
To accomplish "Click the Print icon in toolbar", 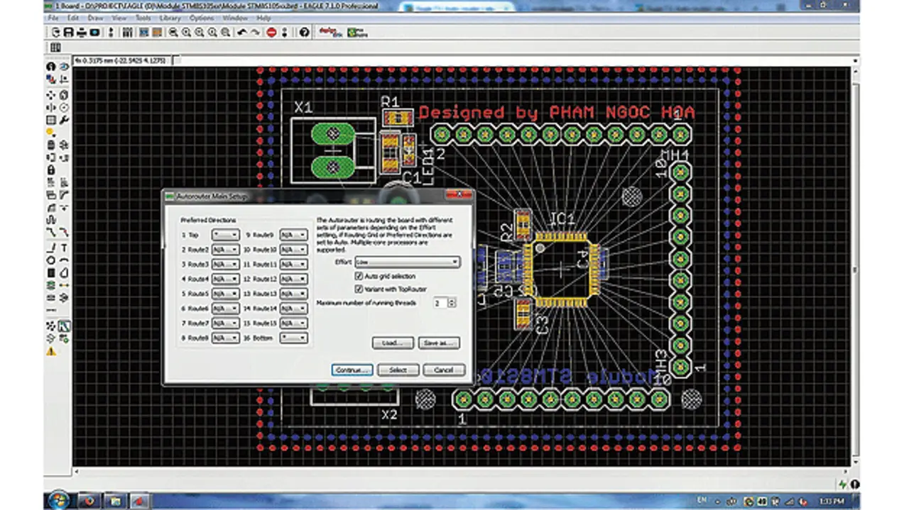I will (82, 33).
